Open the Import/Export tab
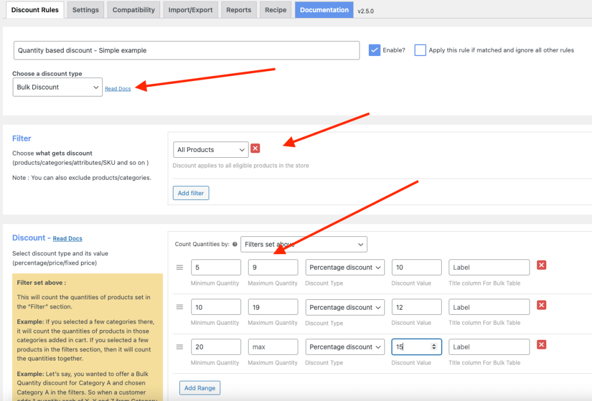The width and height of the screenshot is (592, 401). coord(190,10)
